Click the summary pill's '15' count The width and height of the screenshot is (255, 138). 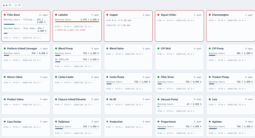pos(19,5)
